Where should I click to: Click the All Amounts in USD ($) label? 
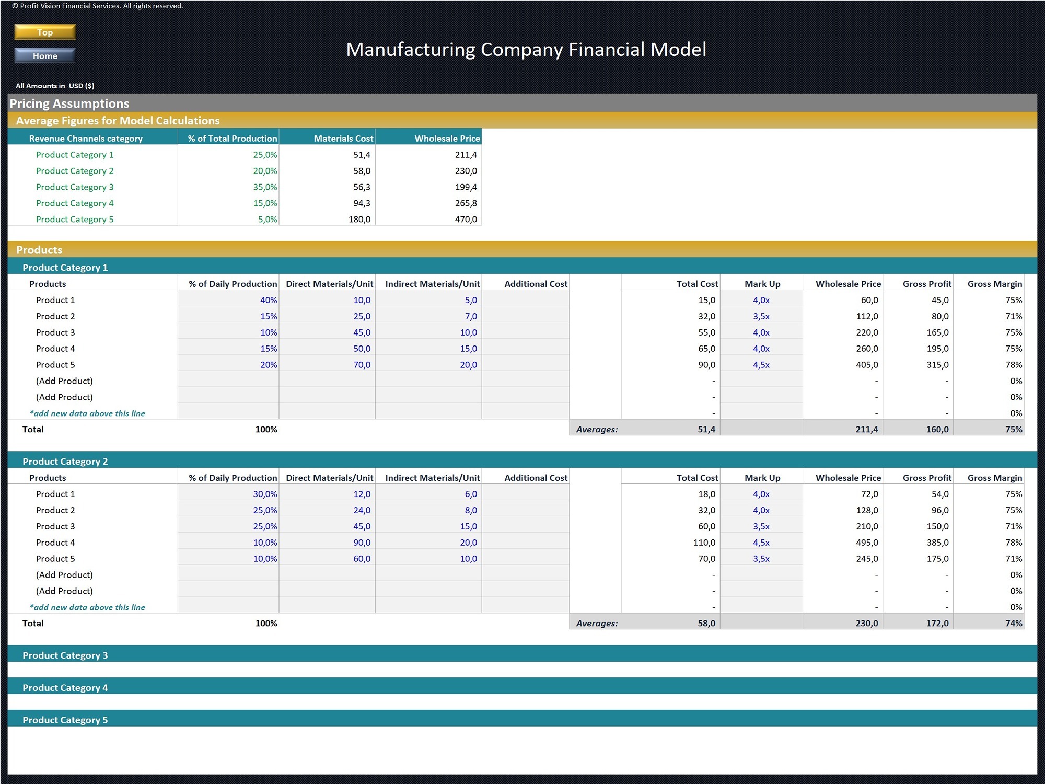click(55, 86)
